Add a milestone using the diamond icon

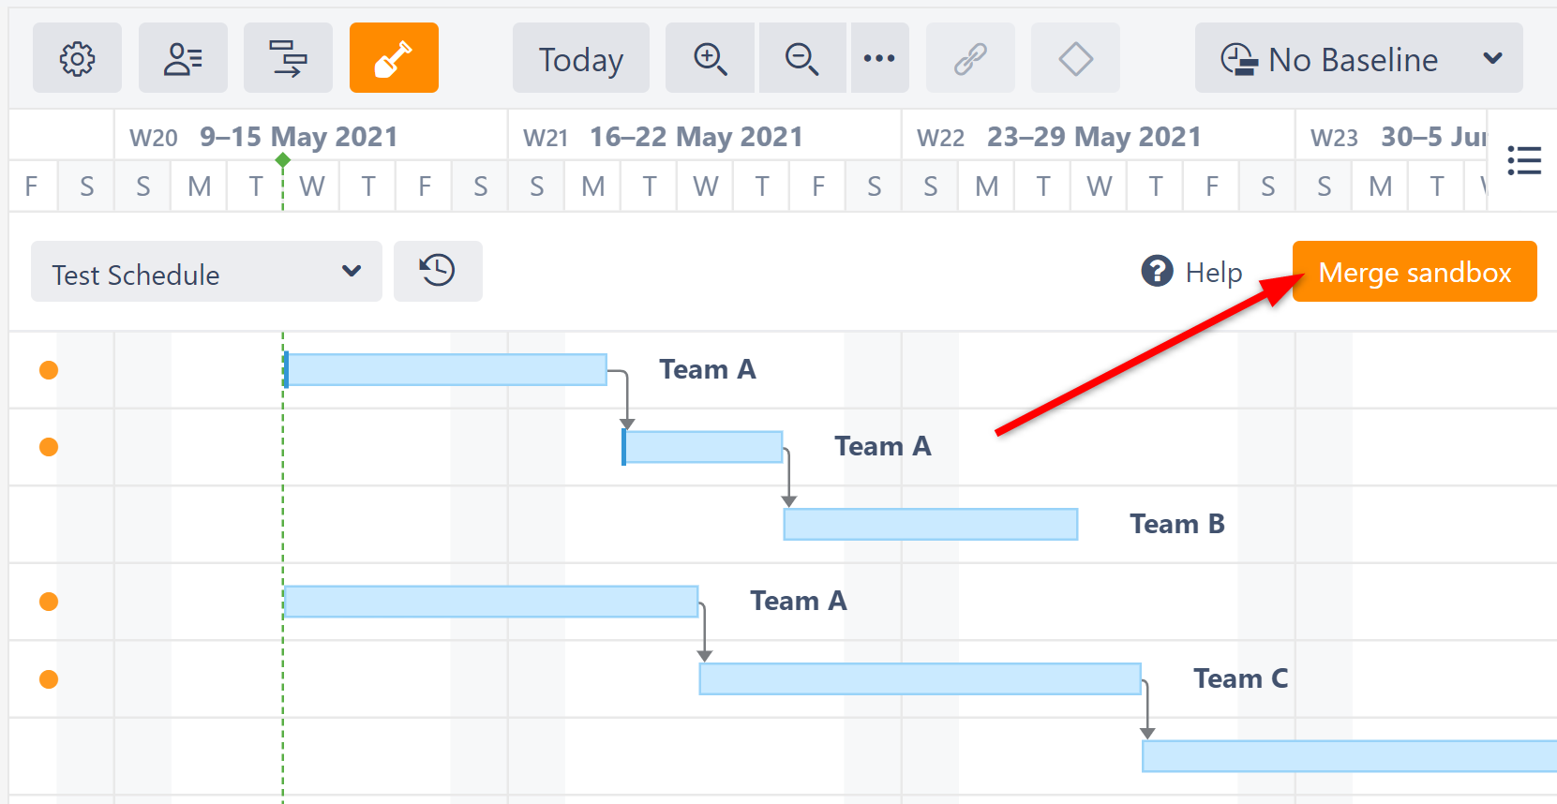click(1074, 58)
